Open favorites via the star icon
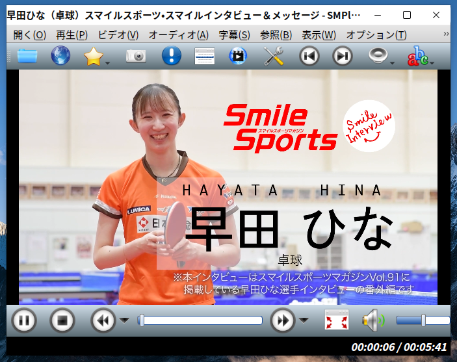This screenshot has height=362, width=457. pos(93,56)
